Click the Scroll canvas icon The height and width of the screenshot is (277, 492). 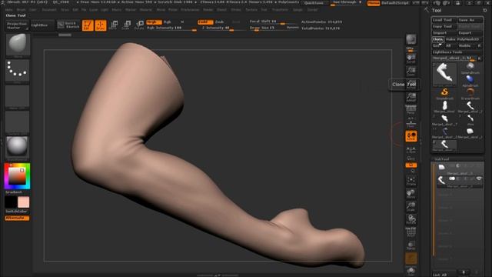click(411, 58)
